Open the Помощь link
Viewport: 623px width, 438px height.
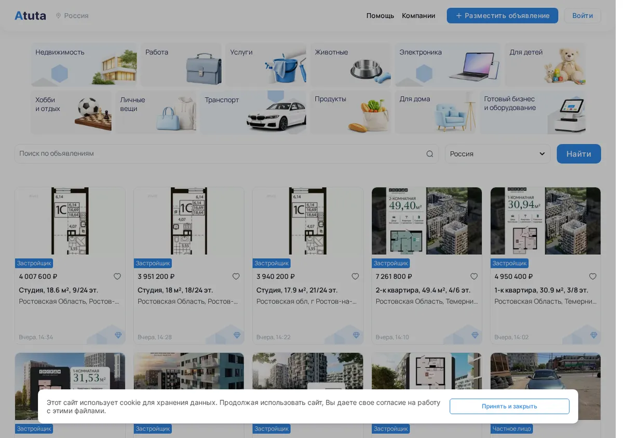coord(380,16)
